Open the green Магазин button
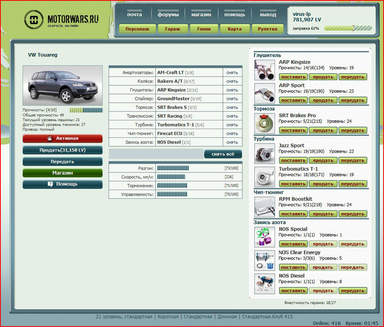Viewport: 384px width, 327px height. coord(63,173)
